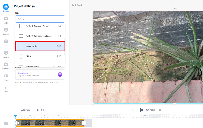Click the rotate handle above the video
Screen dimensions: 203x128
[x=175, y=8]
